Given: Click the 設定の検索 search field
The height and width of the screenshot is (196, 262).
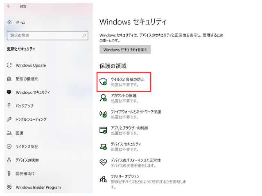Looking at the screenshot, I should 47,36.
